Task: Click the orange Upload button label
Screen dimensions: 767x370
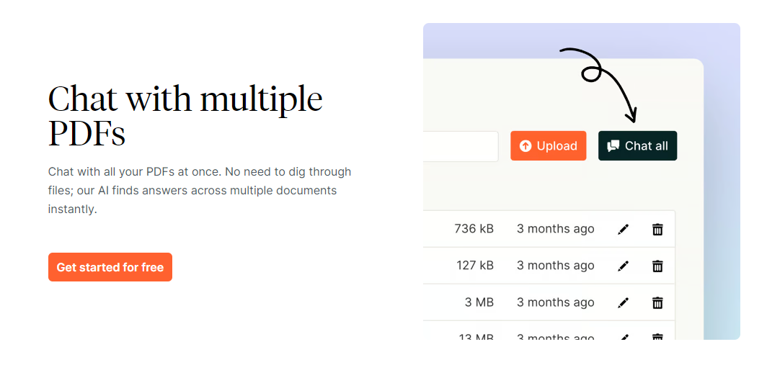Action: tap(557, 146)
